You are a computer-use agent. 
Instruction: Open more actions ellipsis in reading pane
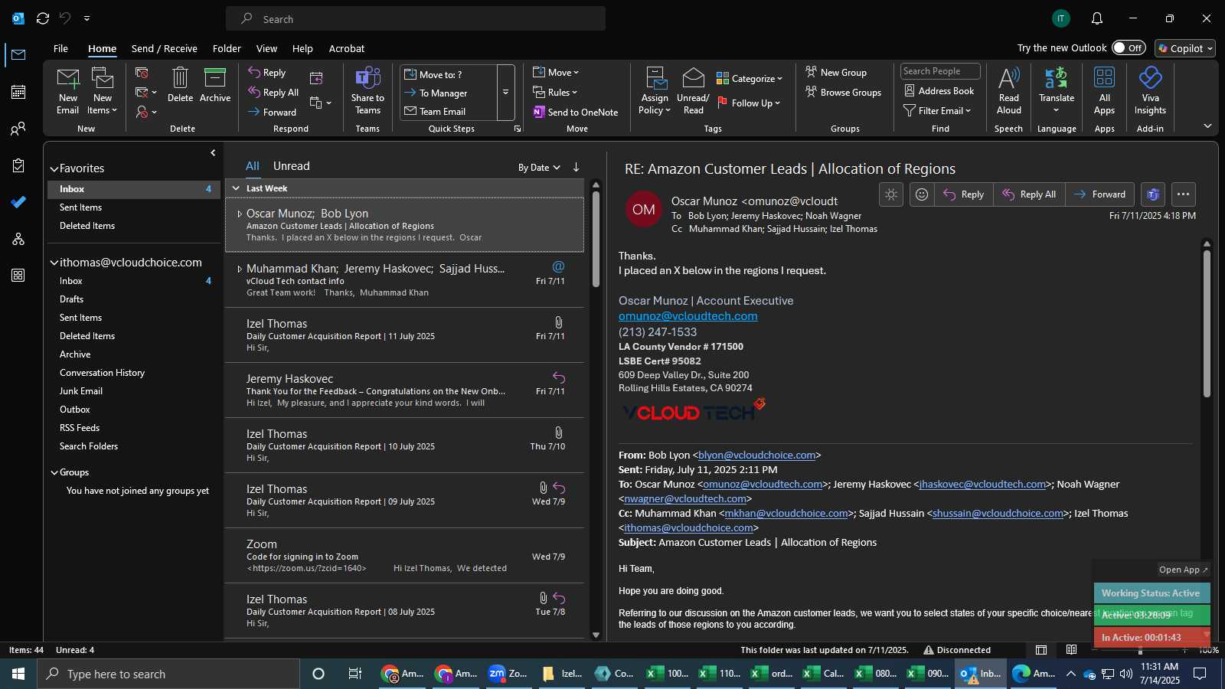point(1183,194)
